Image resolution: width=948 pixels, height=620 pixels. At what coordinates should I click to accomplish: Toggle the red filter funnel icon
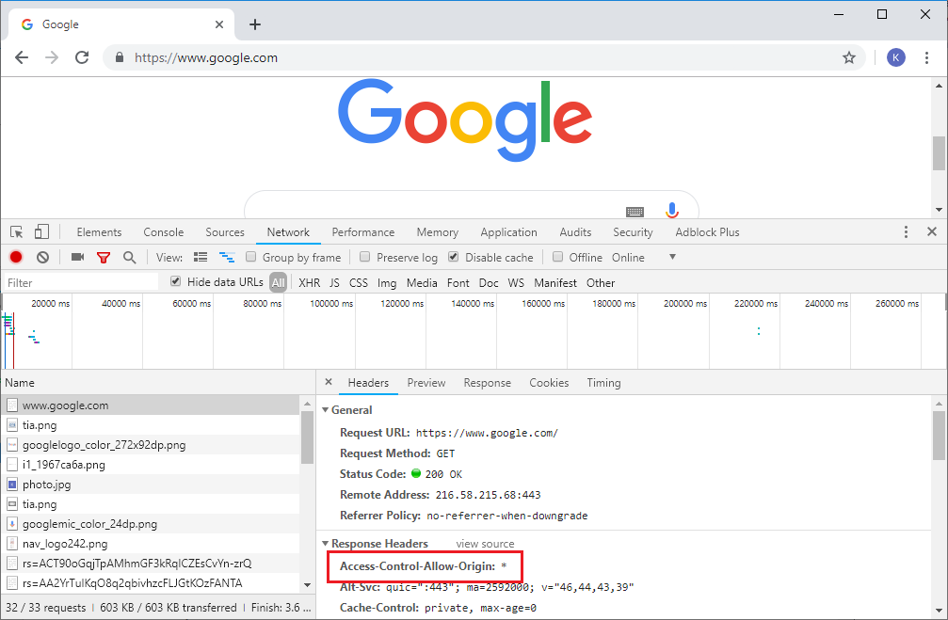pyautogui.click(x=104, y=258)
